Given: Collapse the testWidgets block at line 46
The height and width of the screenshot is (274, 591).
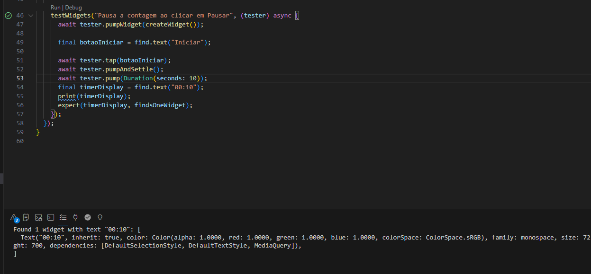Looking at the screenshot, I should coord(31,16).
